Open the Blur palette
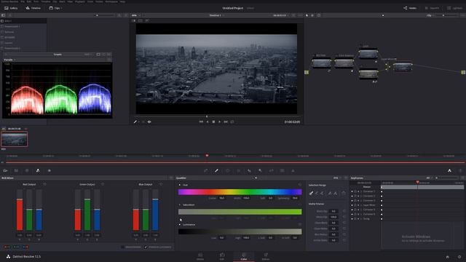 click(x=249, y=170)
